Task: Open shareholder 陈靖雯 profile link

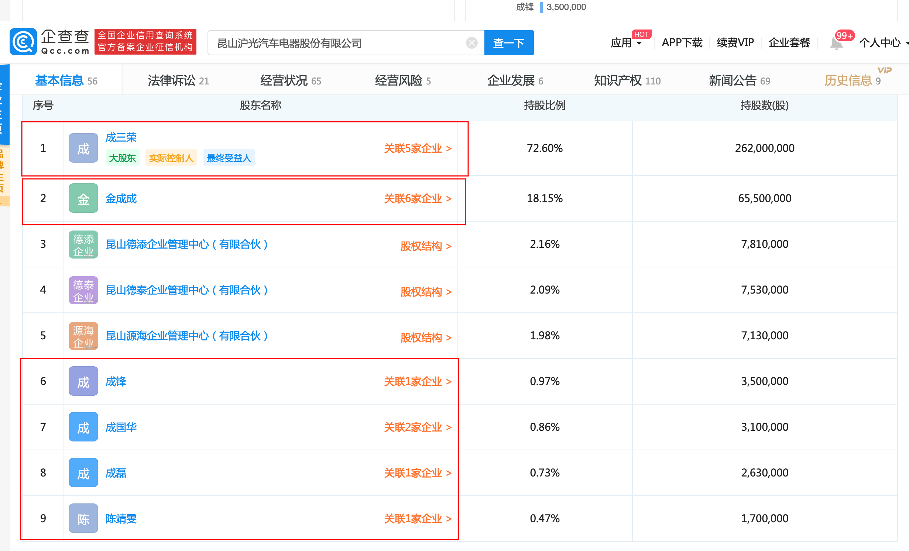Action: click(x=121, y=519)
